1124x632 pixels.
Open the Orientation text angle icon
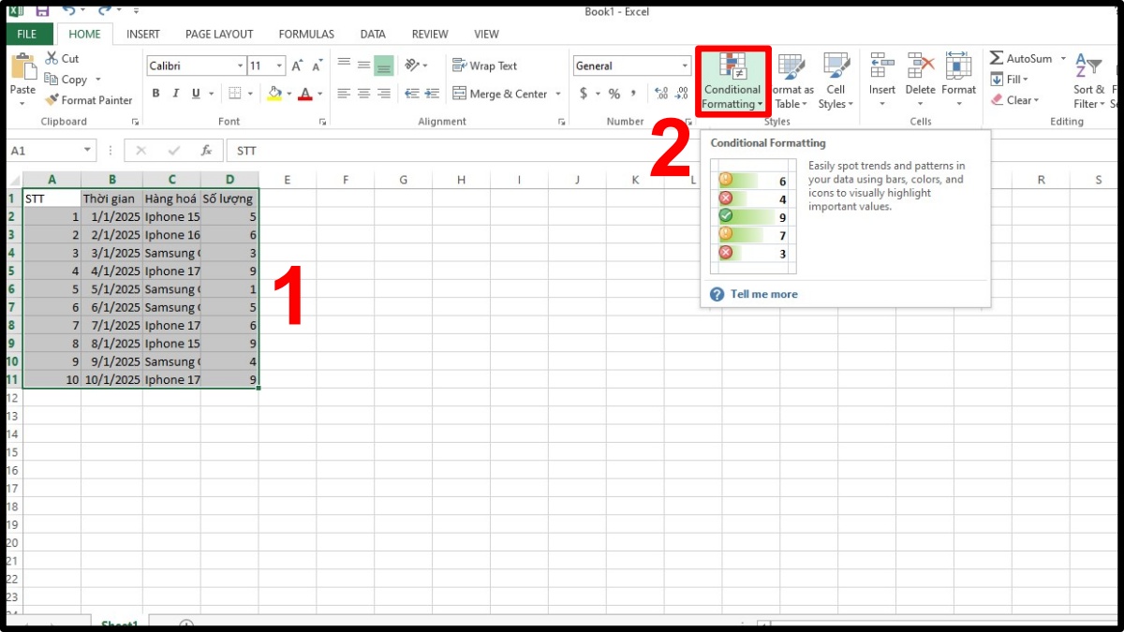(412, 65)
